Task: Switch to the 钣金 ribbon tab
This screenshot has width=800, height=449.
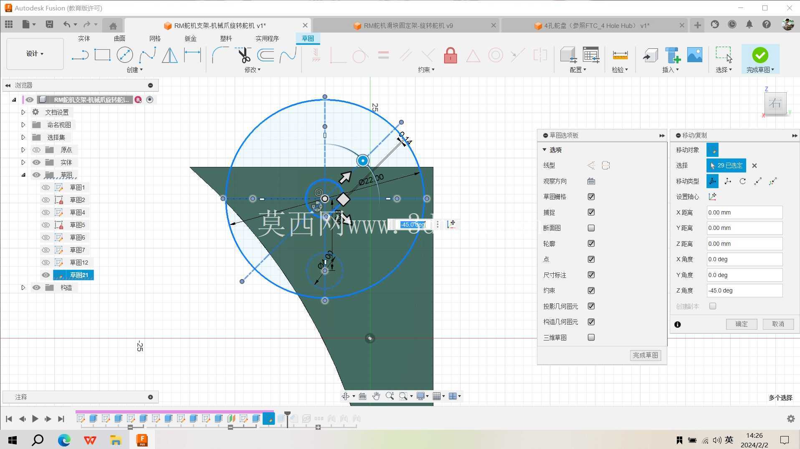Action: pyautogui.click(x=190, y=38)
